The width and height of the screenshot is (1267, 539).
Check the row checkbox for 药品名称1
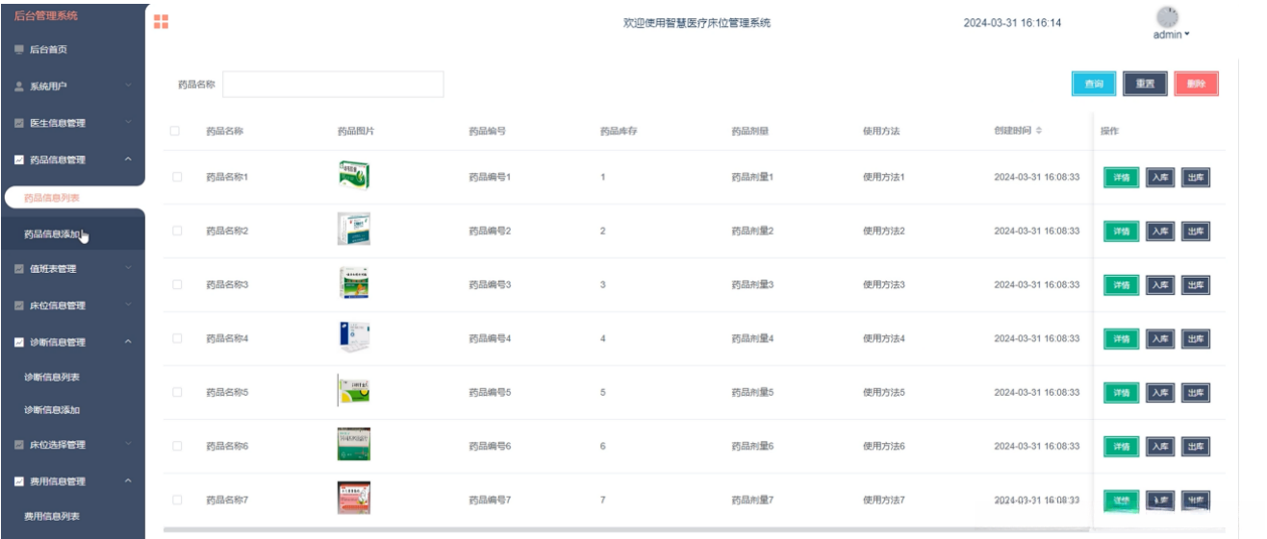(x=176, y=177)
